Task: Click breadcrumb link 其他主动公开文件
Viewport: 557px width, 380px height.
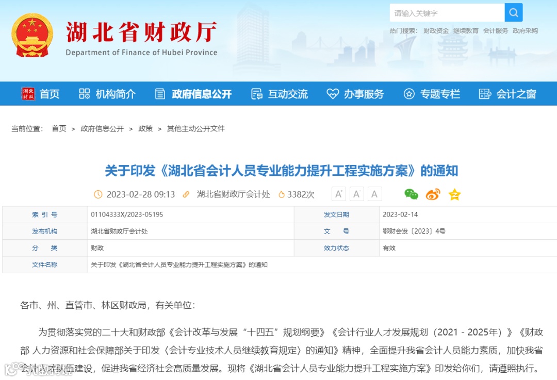Action: point(196,128)
